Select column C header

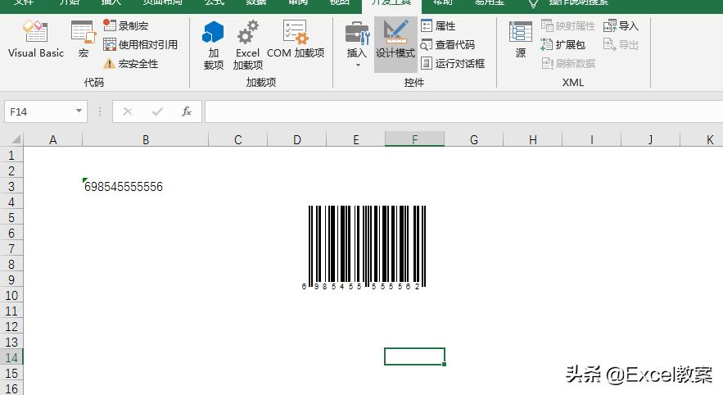238,139
